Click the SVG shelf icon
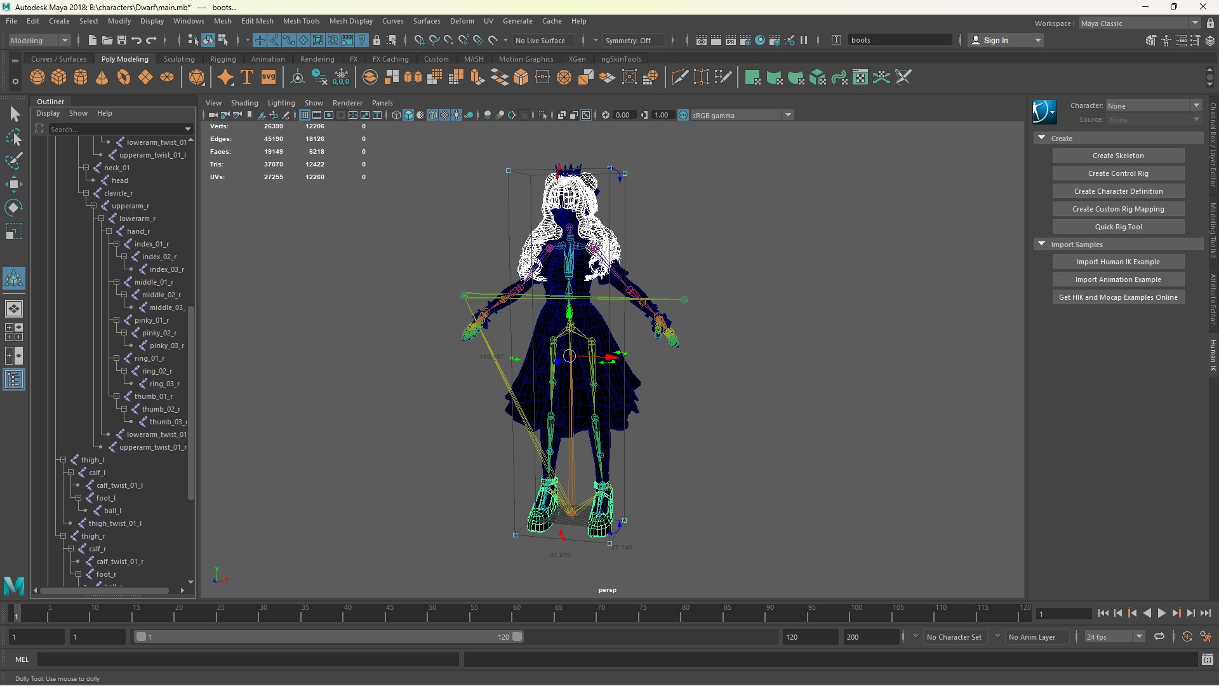 [x=269, y=77]
